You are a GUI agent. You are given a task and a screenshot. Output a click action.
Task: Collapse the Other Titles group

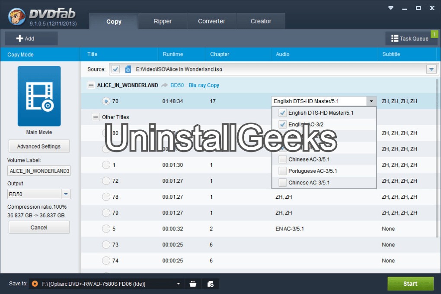point(96,117)
